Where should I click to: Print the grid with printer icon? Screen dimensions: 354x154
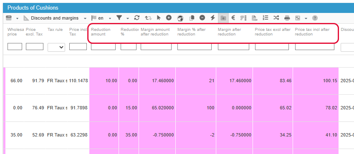coord(287,18)
